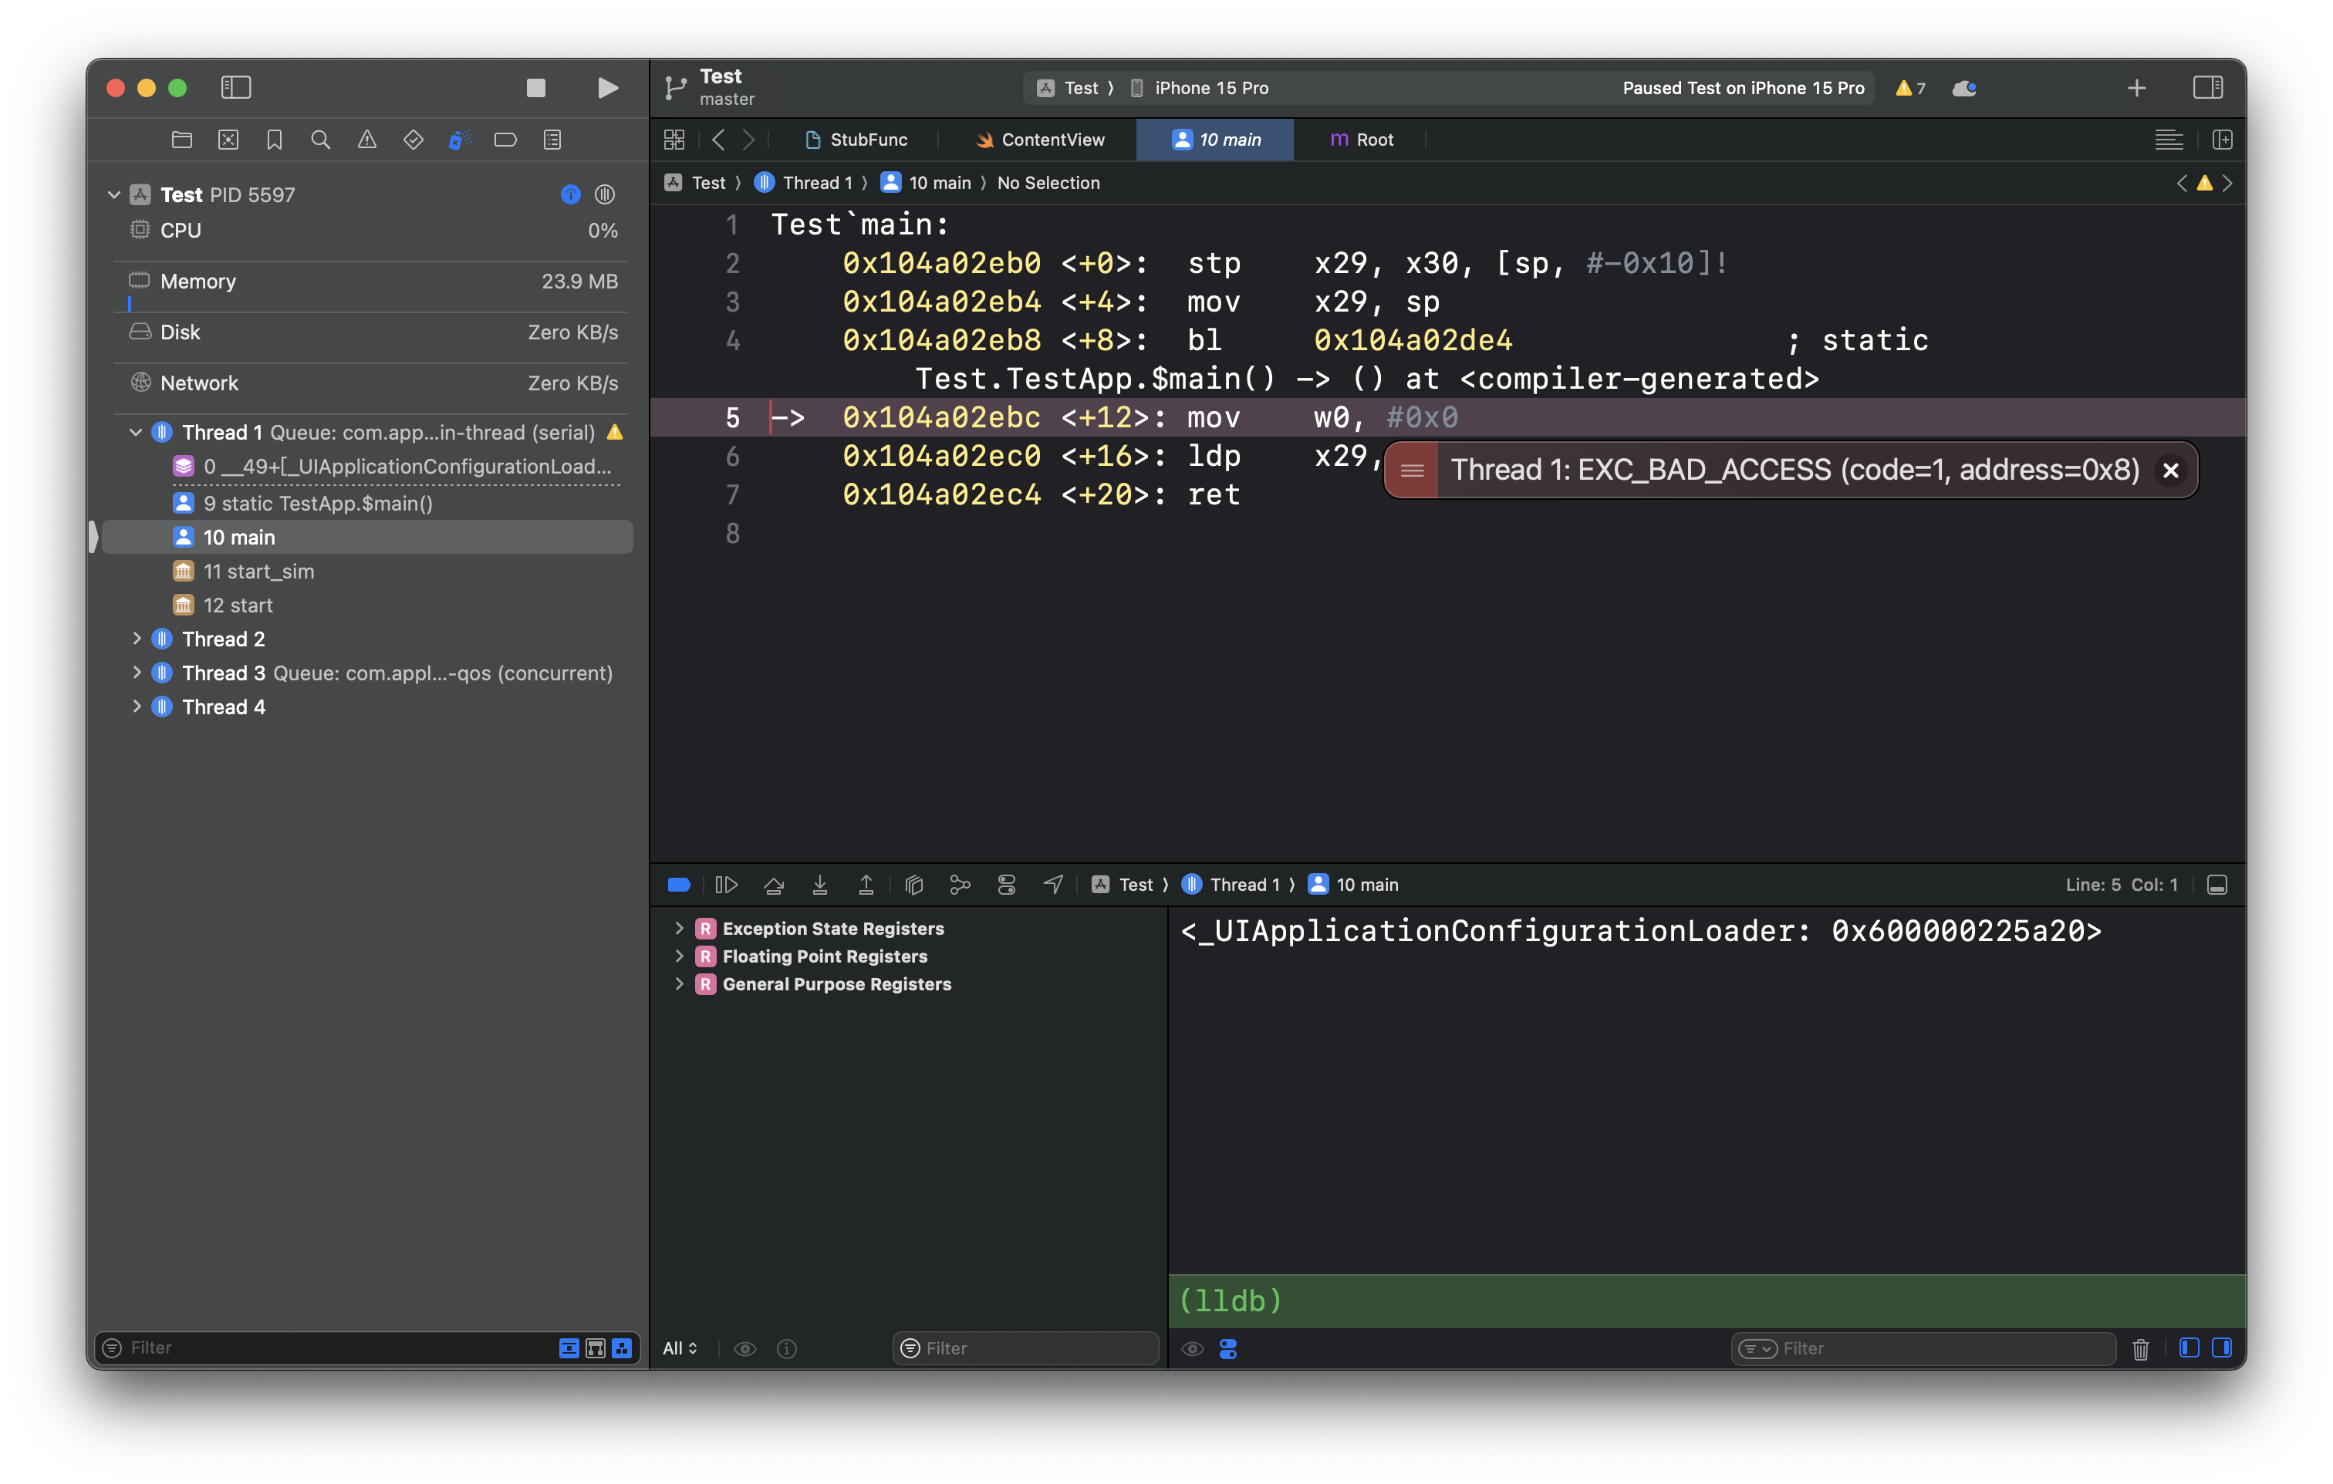Open the editor options lines menu

(x=2169, y=140)
